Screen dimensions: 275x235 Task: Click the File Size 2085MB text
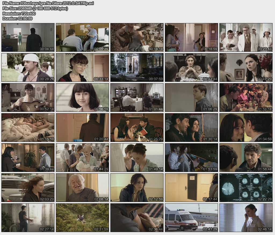[x=35, y=8]
